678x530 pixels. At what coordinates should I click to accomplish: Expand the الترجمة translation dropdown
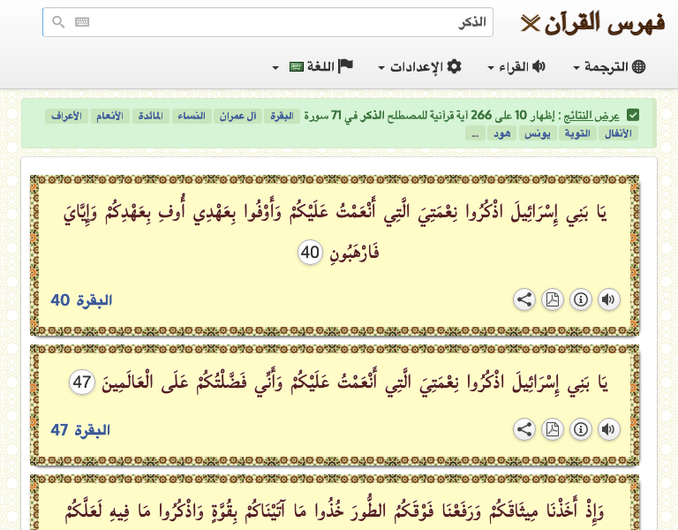pos(609,67)
